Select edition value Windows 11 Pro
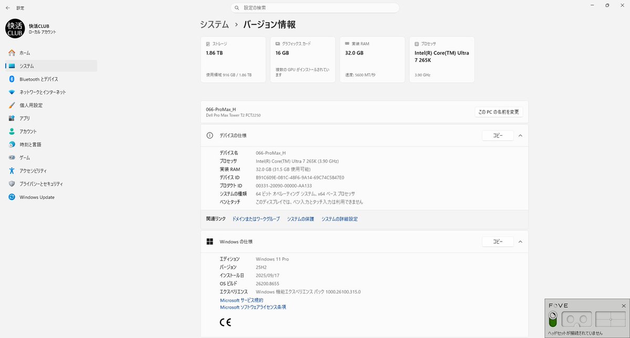 coord(272,259)
